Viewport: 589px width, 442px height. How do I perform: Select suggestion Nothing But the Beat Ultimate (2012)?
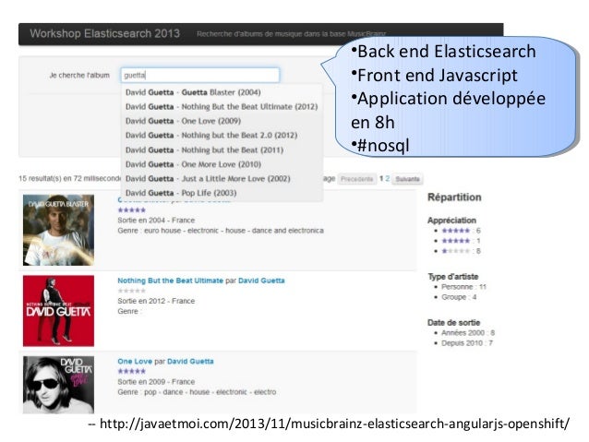coord(222,107)
